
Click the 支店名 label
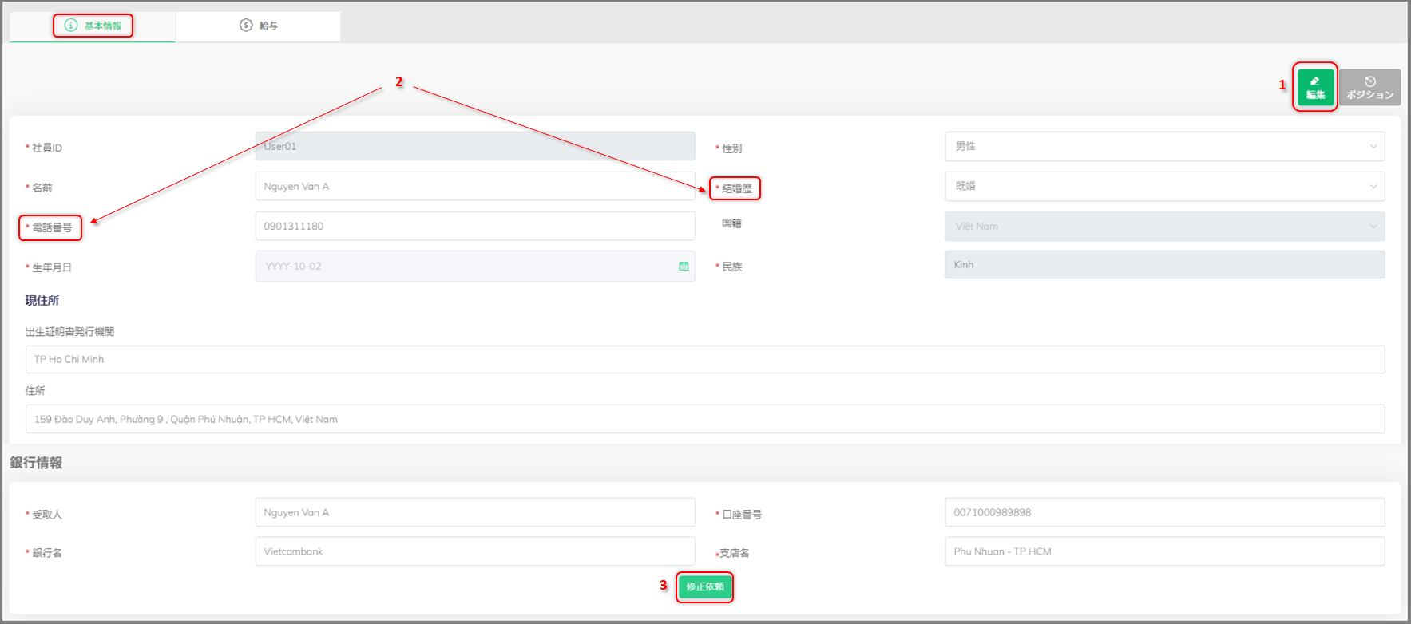pos(735,553)
